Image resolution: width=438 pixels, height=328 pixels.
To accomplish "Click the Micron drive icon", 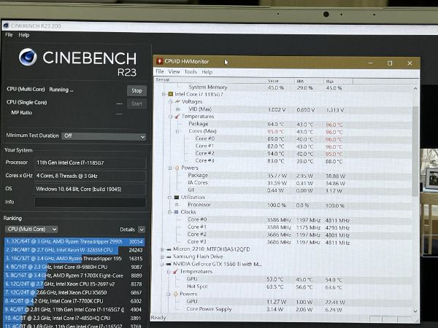I will (169, 249).
